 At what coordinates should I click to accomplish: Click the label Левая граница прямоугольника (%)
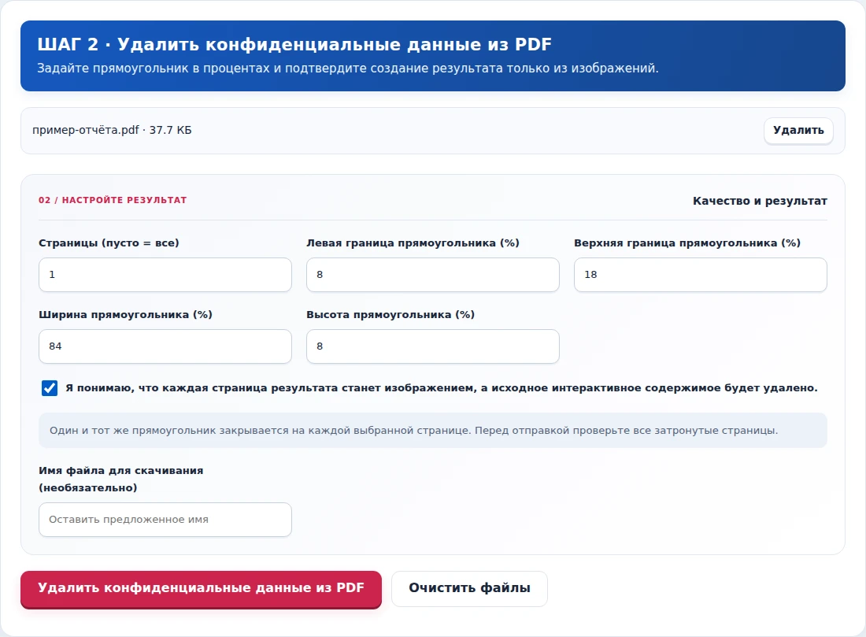pyautogui.click(x=413, y=243)
